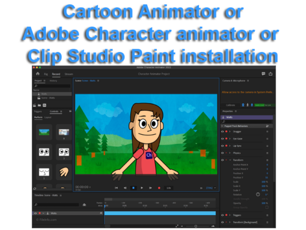306x230 pixels.
Task: Click the camera access warning text
Action: [x=248, y=92]
